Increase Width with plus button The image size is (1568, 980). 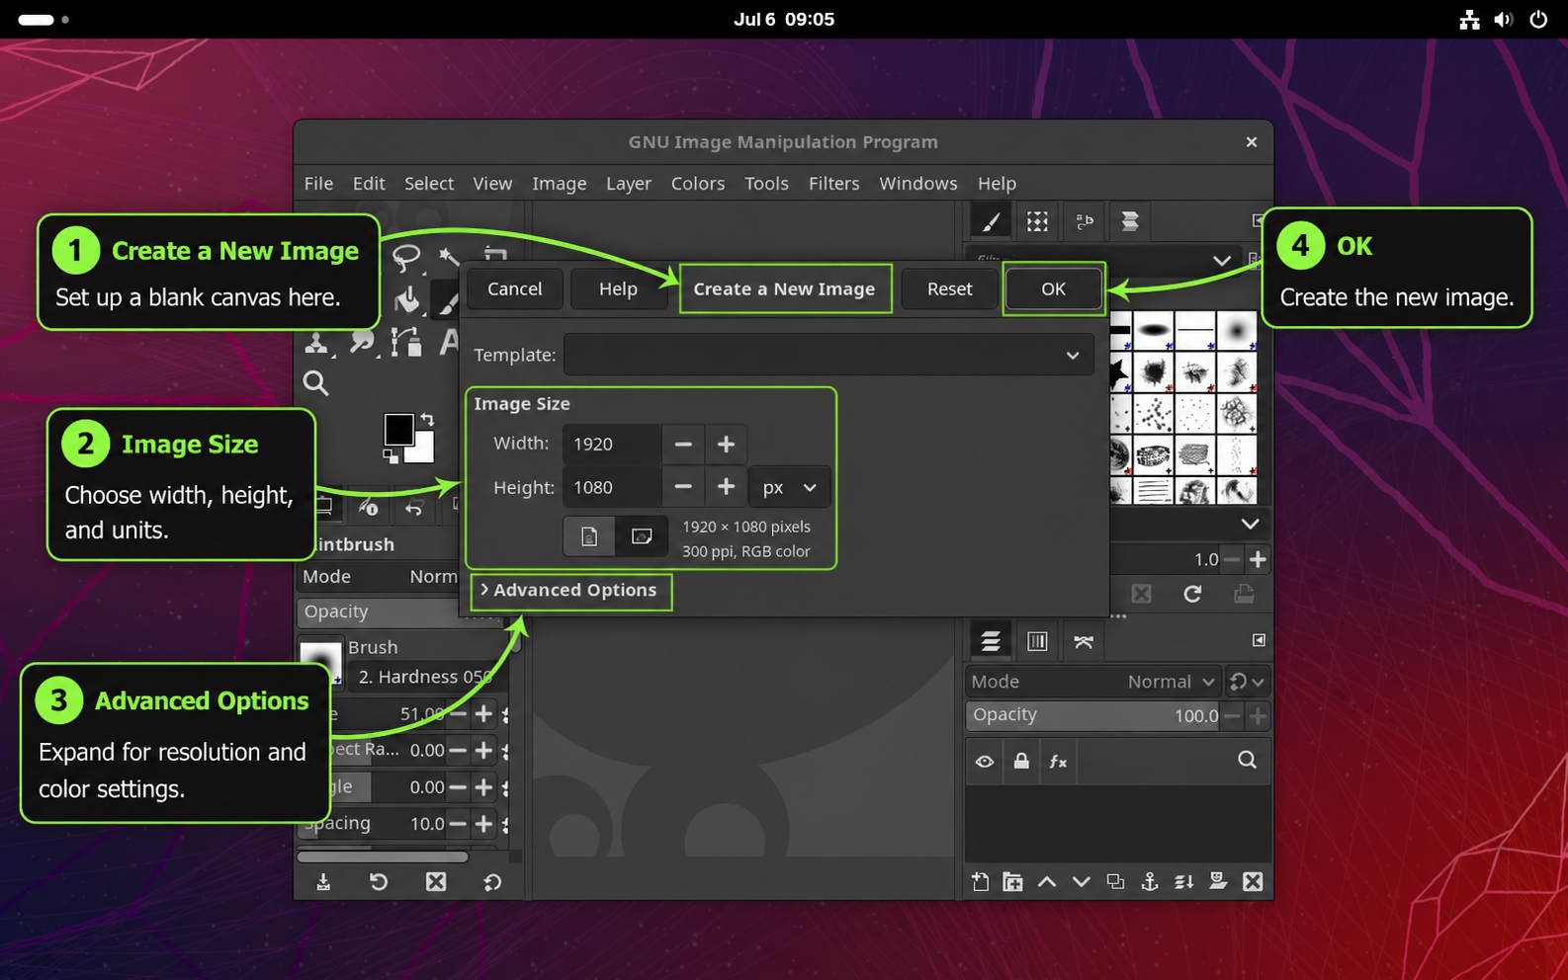point(727,445)
